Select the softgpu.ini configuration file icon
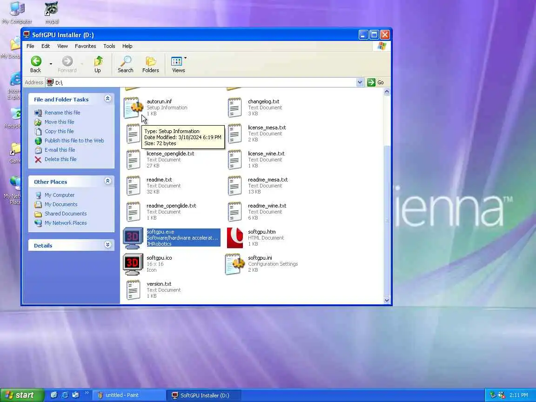Viewport: 536px width, 402px height. (235, 264)
